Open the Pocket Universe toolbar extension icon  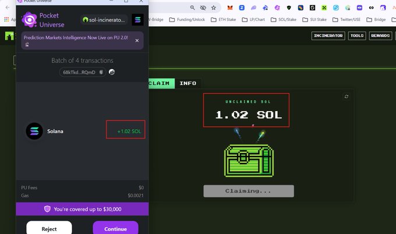[x=277, y=8]
